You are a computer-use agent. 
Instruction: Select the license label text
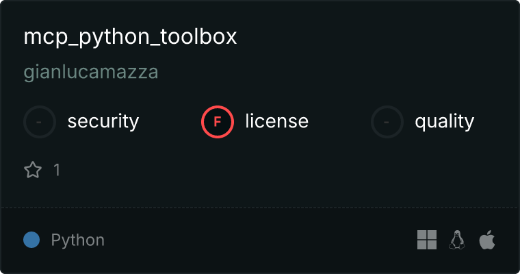(x=277, y=121)
